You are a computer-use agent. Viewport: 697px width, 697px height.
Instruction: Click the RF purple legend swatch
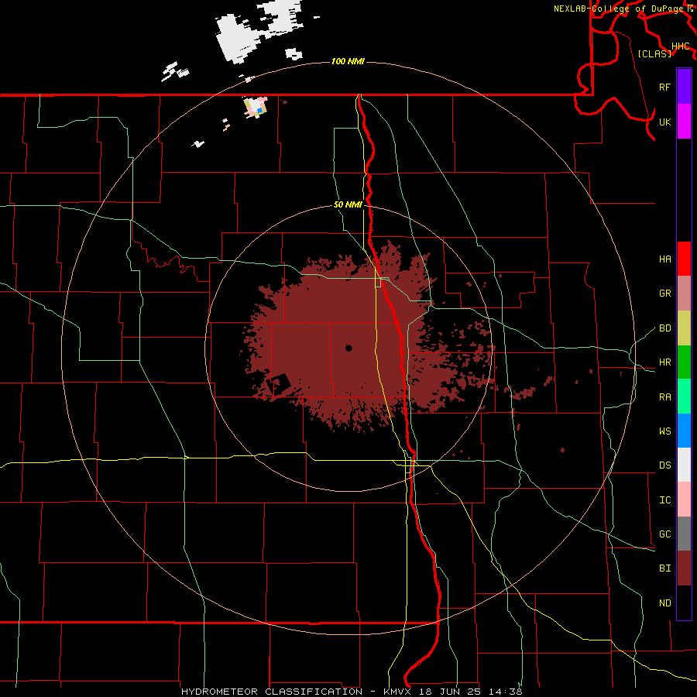684,87
